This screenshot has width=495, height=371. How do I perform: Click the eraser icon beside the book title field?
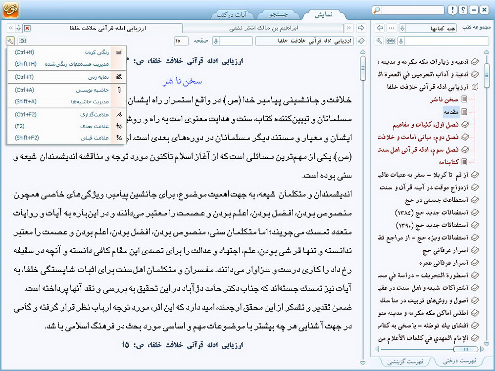click(x=361, y=41)
